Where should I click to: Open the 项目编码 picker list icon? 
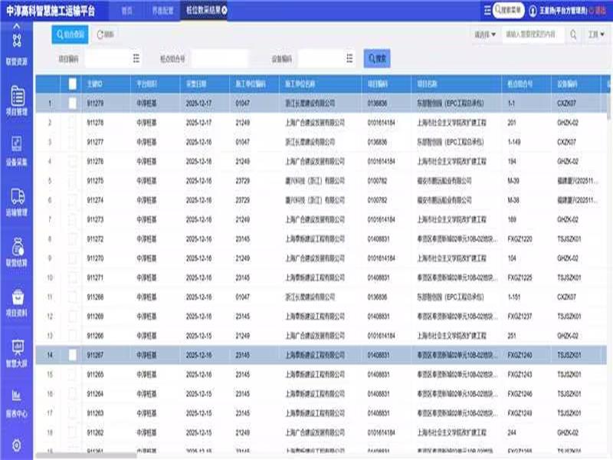pyautogui.click(x=136, y=58)
